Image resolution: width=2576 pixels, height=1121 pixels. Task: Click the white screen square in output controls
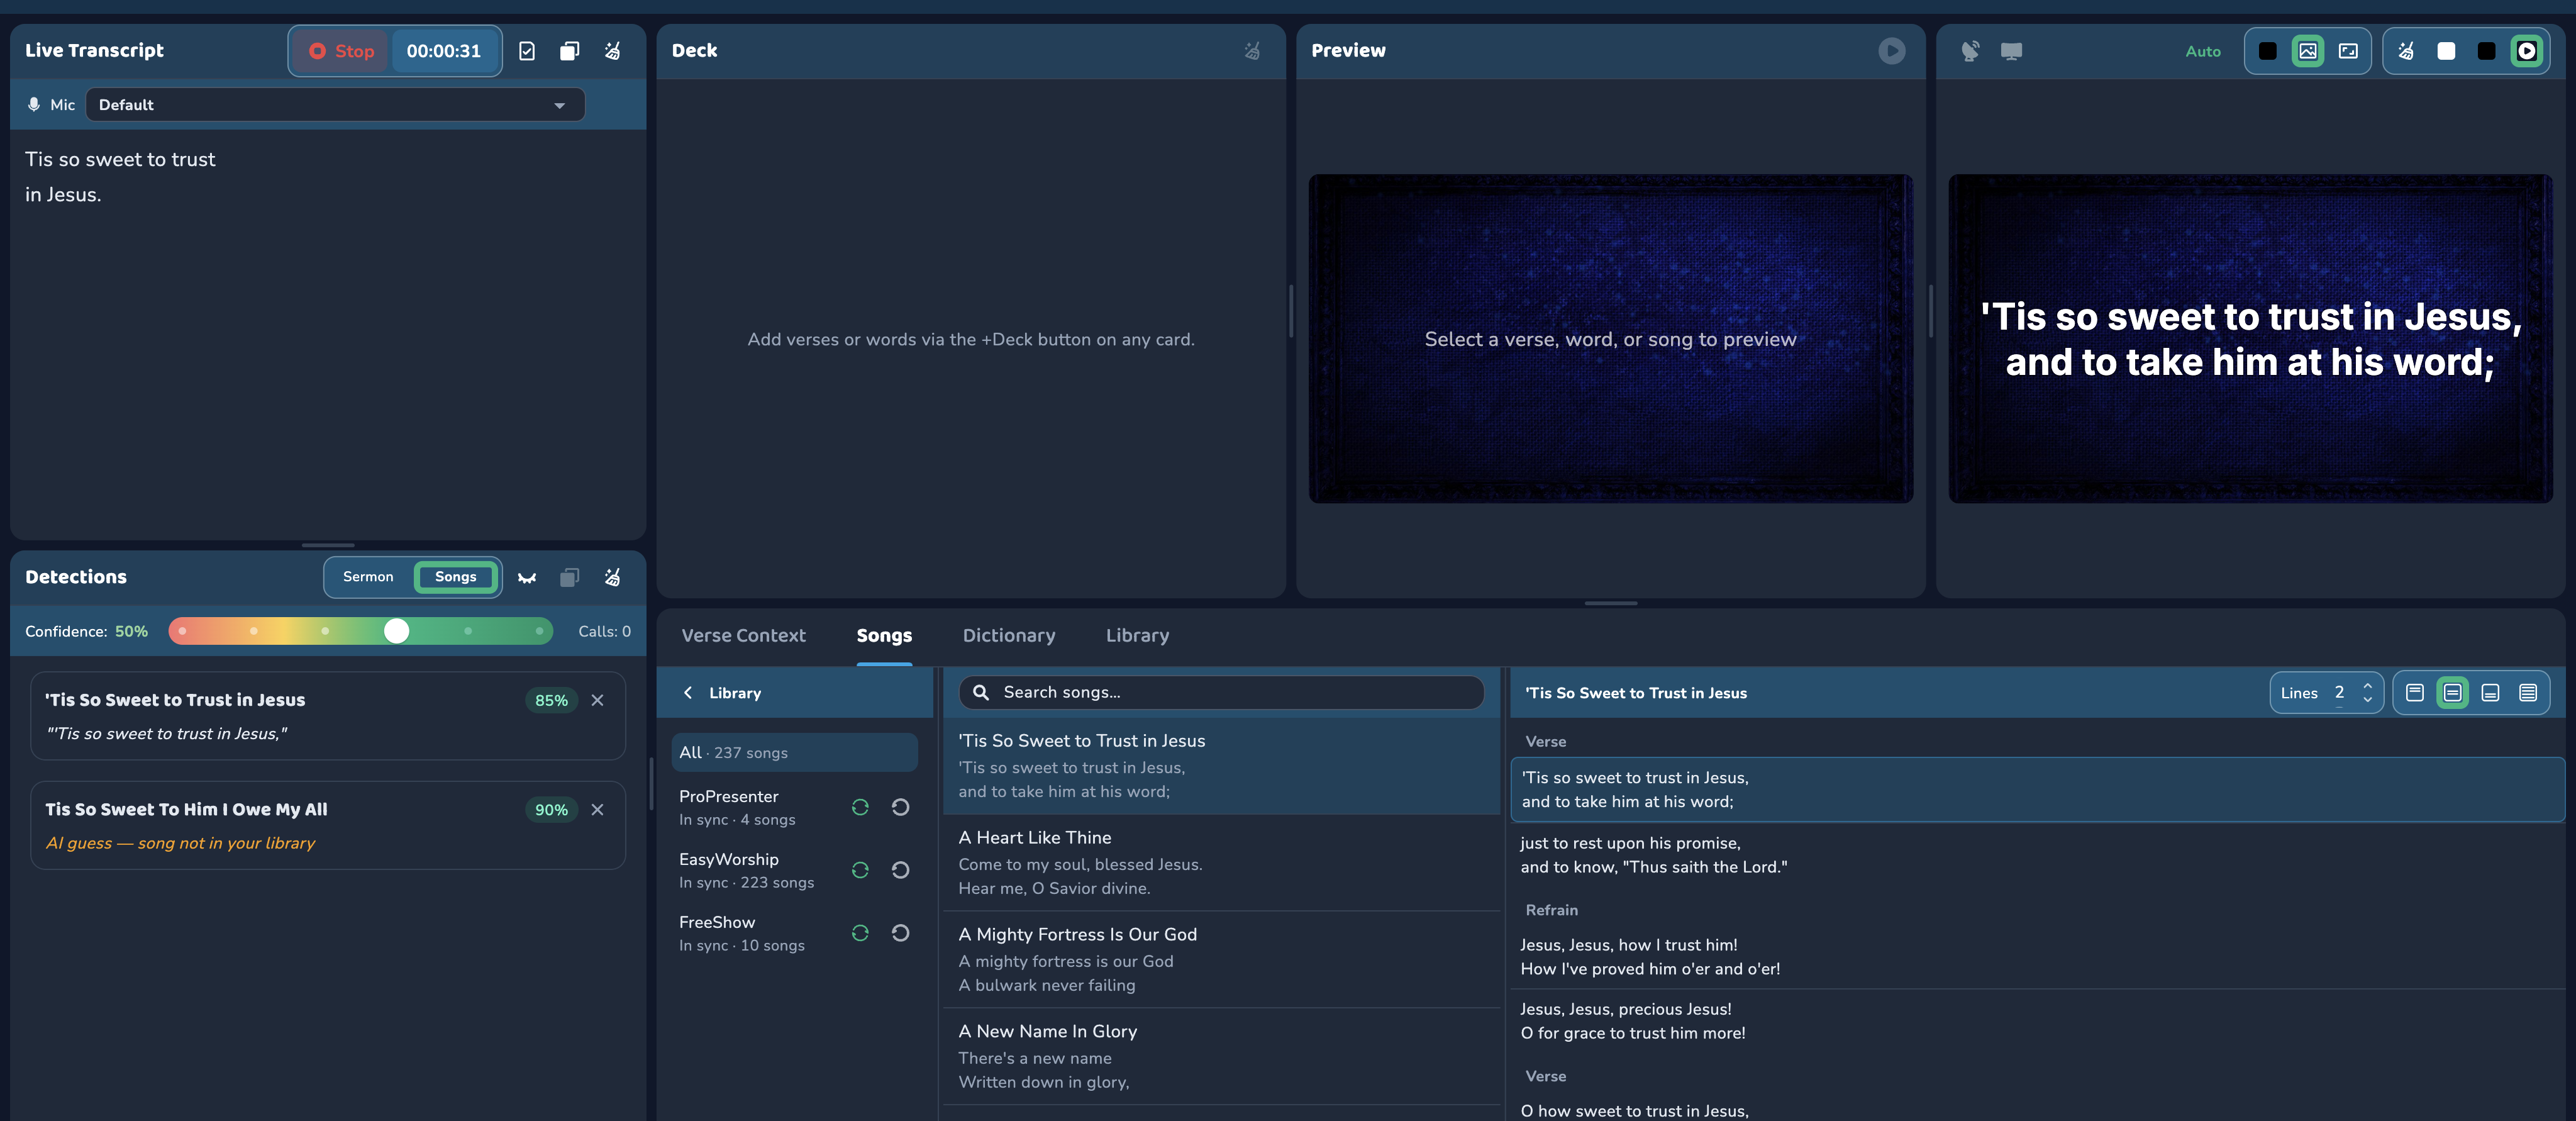tap(2446, 51)
